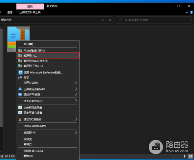
Task: Click the 在 新文件夹 中搜索 search box
Action: pos(152,20)
